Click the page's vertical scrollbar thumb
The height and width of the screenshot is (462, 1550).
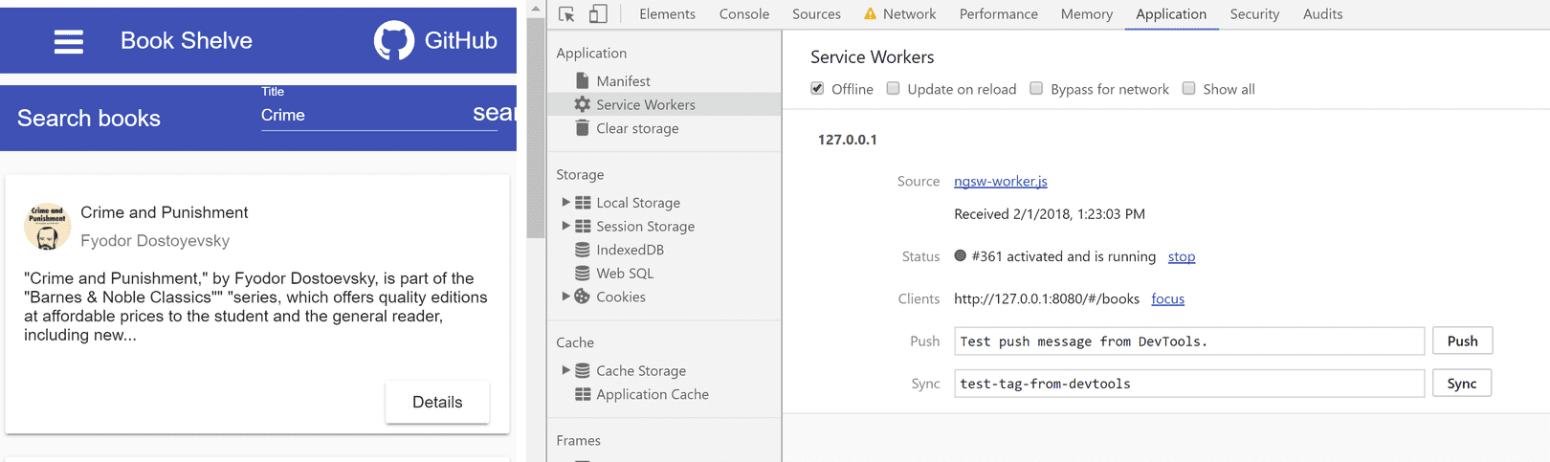tap(536, 124)
